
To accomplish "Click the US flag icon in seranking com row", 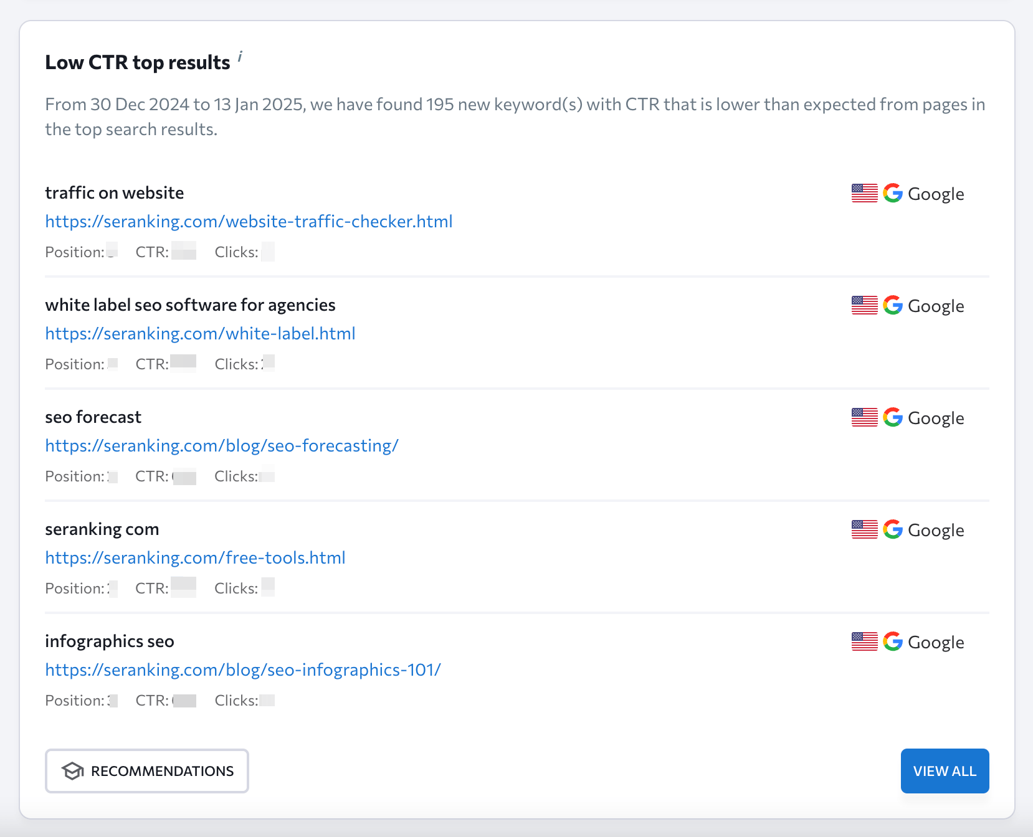I will tap(865, 529).
